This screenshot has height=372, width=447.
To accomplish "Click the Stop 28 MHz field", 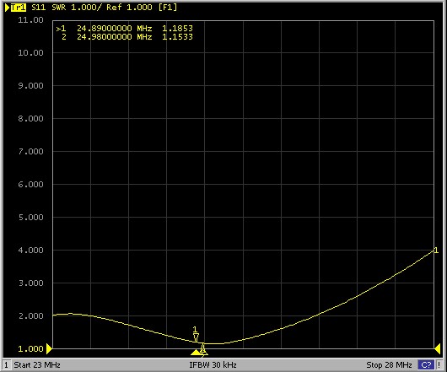I will tap(389, 365).
